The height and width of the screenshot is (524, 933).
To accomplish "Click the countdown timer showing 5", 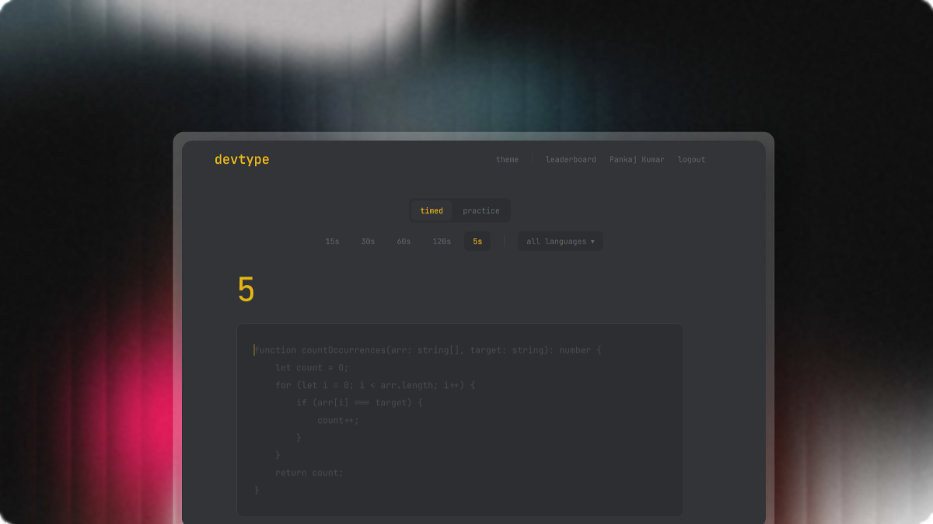I will (x=246, y=290).
